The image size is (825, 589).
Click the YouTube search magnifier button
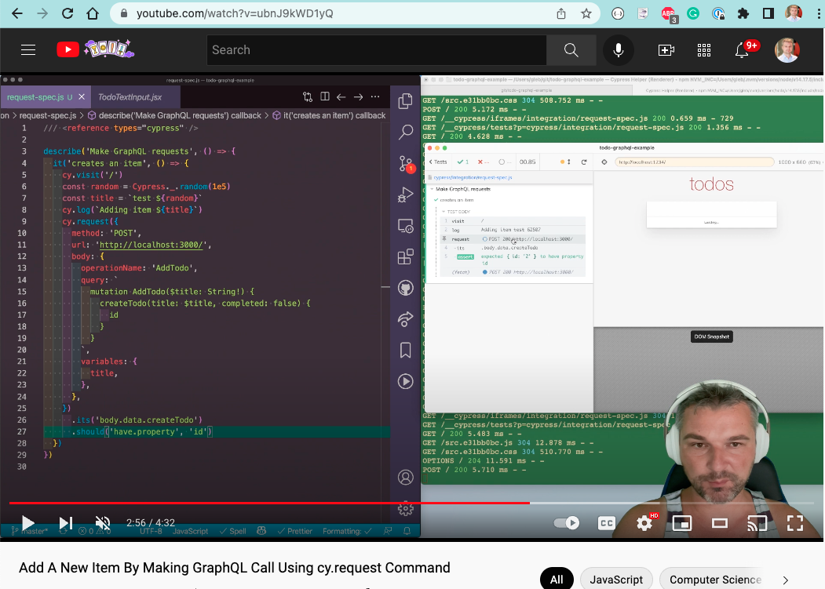point(571,50)
